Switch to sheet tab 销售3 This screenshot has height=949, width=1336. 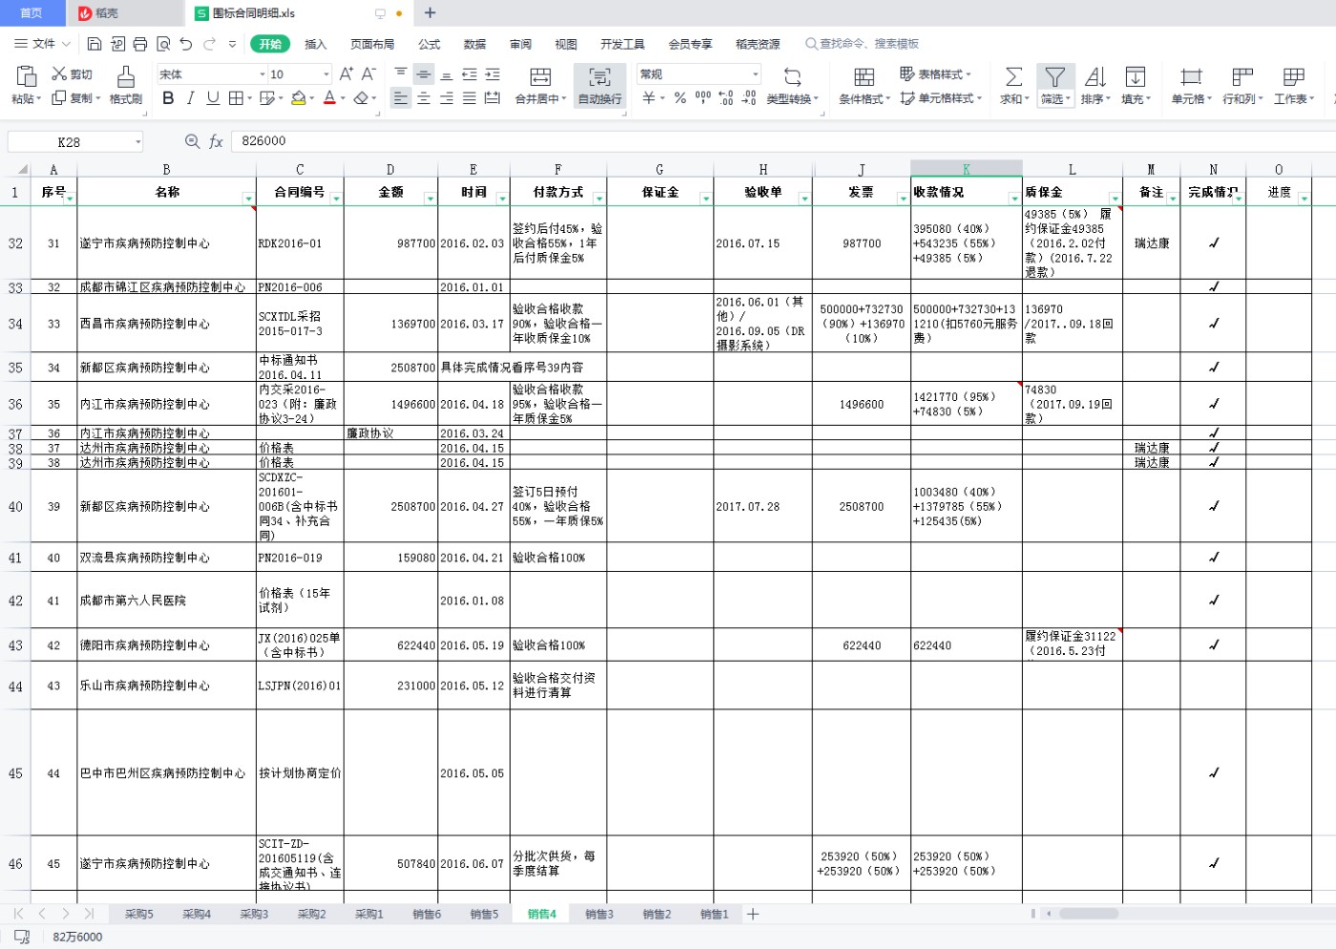tap(598, 915)
